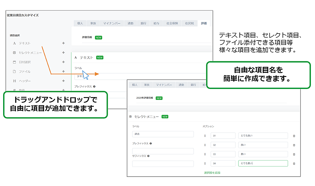Click the plus icon beside ヘッダー
The width and height of the screenshot is (315, 186).
tap(63, 81)
